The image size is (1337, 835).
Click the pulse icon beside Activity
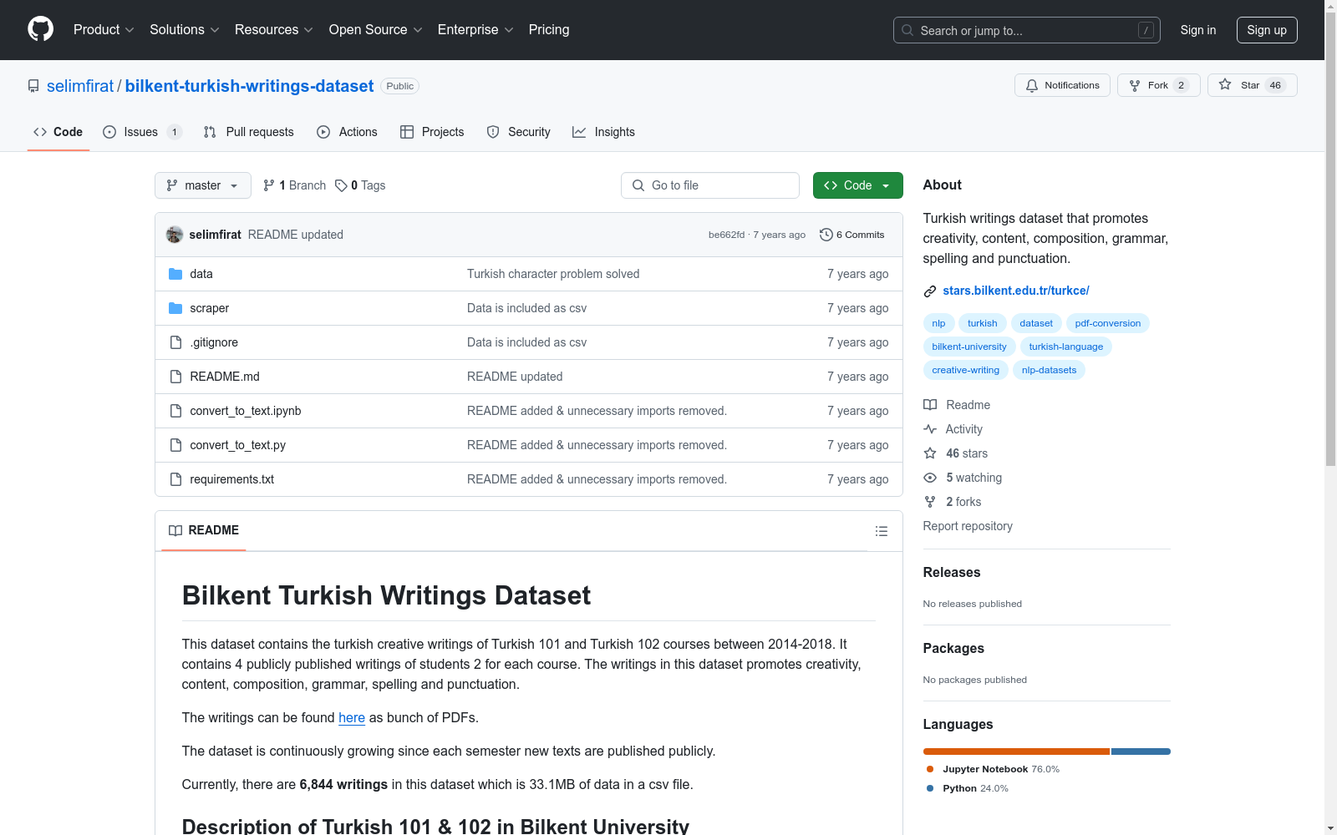point(930,429)
